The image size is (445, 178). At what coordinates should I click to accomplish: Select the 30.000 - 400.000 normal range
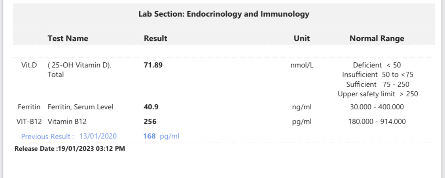click(x=378, y=107)
